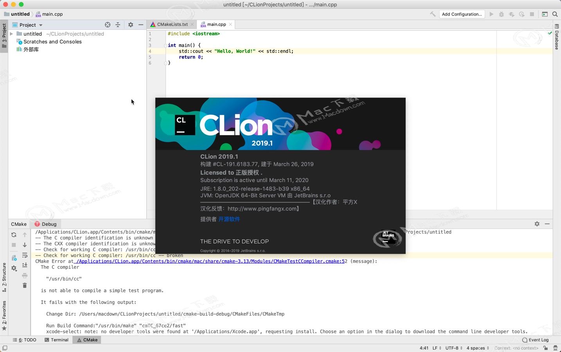The width and height of the screenshot is (561, 352).
Task: Click the Run with Valgrind Memcheck icon
Action: pyautogui.click(x=511, y=14)
